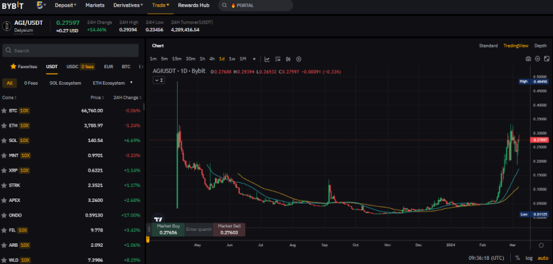Open chart settings icon in toolbar
The image size is (553, 264).
point(278,59)
